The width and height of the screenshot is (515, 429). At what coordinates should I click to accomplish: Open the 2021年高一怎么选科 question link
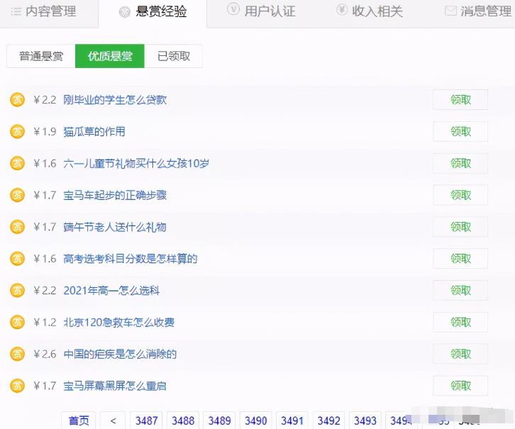(x=111, y=291)
